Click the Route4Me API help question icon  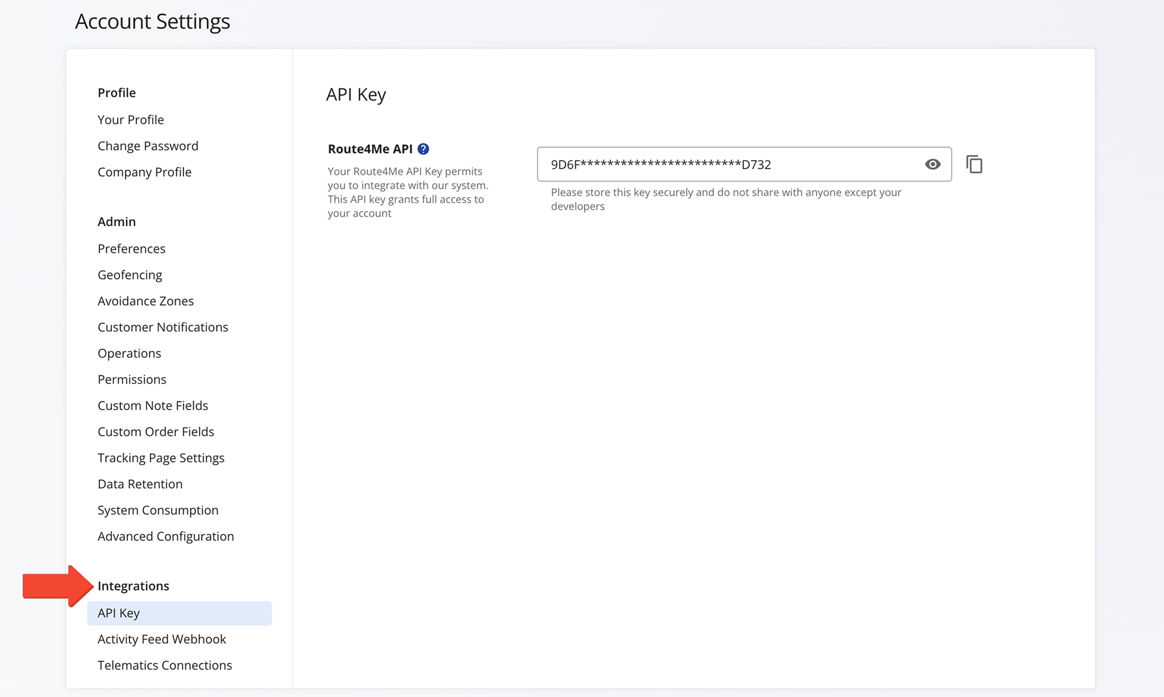(x=423, y=149)
